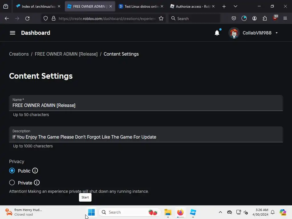292x219 pixels.
Task: Expand the CollabVM988 account dropdown arrow
Action: (x=277, y=33)
